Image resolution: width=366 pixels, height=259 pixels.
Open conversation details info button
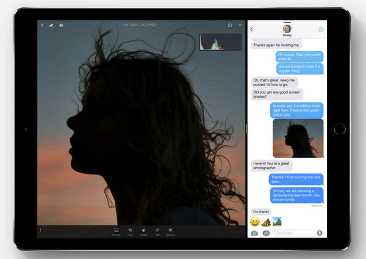pos(321,29)
